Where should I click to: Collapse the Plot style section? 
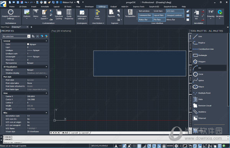tap(46, 77)
